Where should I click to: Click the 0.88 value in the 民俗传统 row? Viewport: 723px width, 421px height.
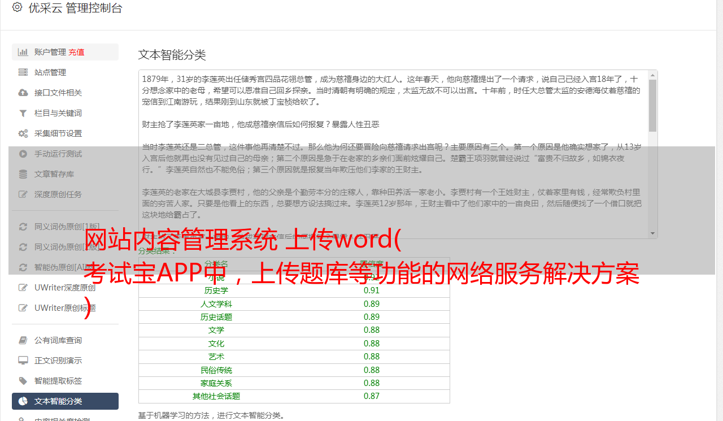click(x=372, y=370)
